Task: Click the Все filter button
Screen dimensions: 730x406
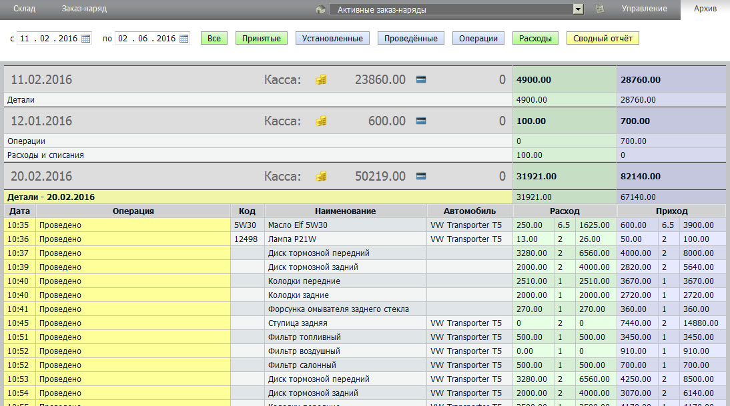Action: [214, 38]
